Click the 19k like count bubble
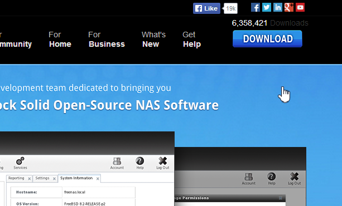Image resolution: width=342 pixels, height=206 pixels. 230,8
